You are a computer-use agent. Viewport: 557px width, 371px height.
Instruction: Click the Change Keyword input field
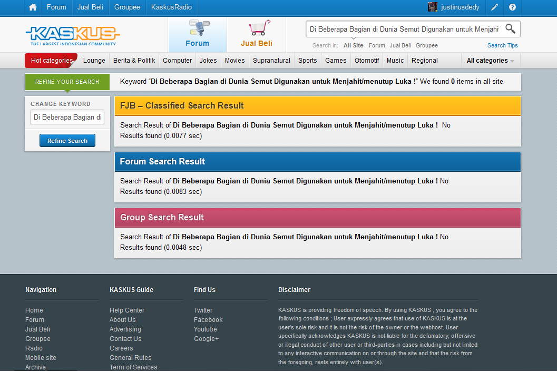click(x=67, y=118)
